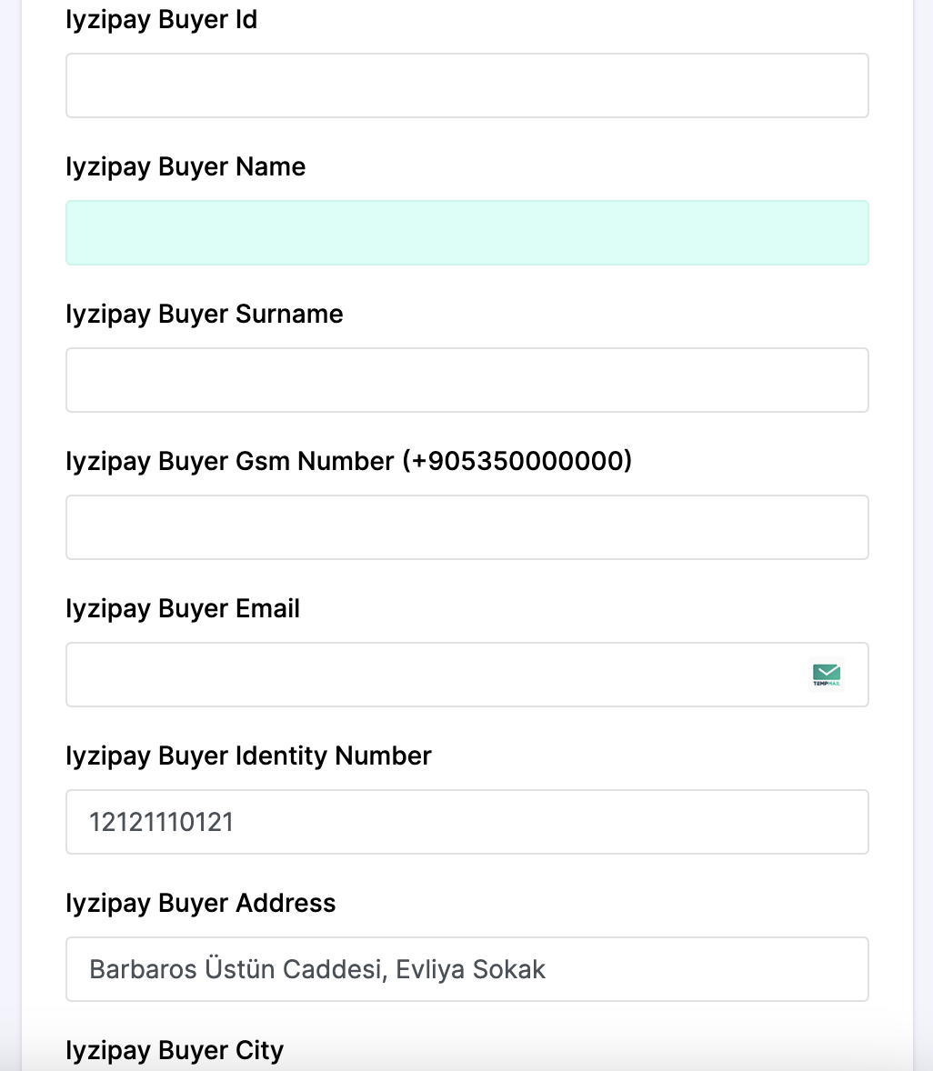This screenshot has width=933, height=1071.
Task: Click the "Iyzipay Buyer Email" label
Action: [183, 608]
